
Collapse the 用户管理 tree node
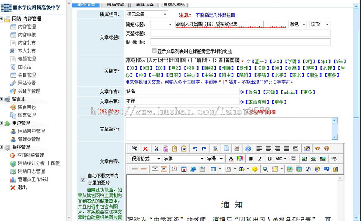pos(1,123)
